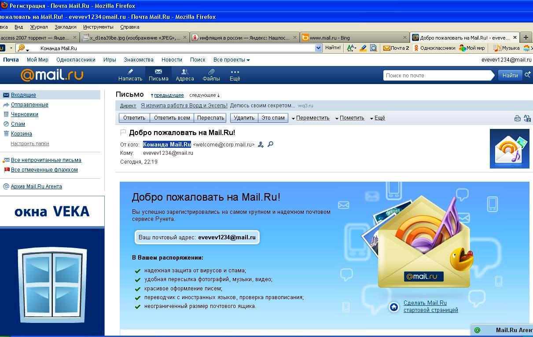The image size is (533, 337).
Task: Open Отправленные folder
Action: 29,105
